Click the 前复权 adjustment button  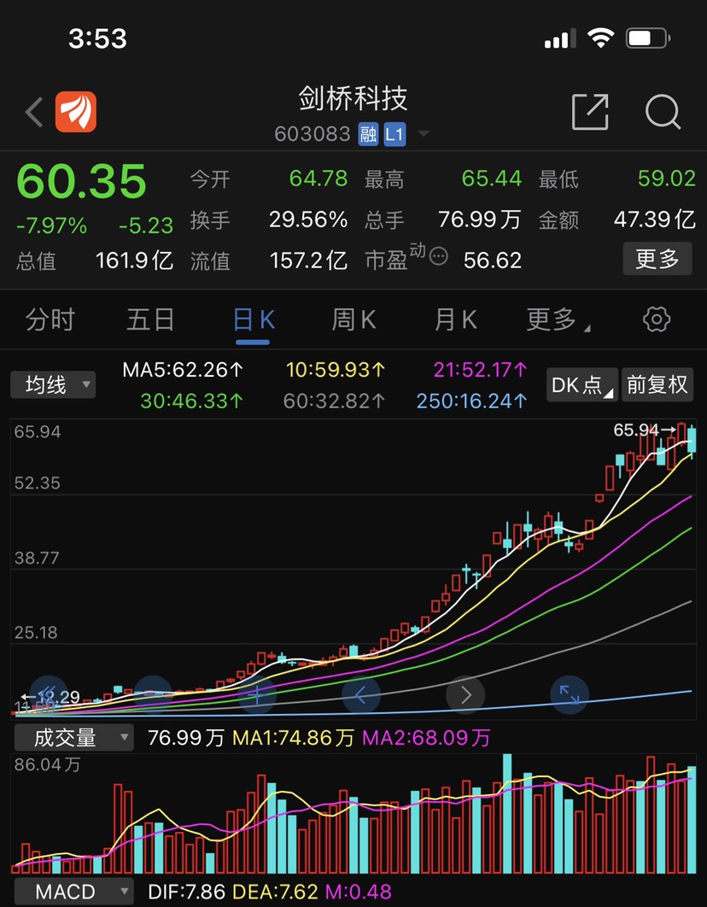click(656, 385)
